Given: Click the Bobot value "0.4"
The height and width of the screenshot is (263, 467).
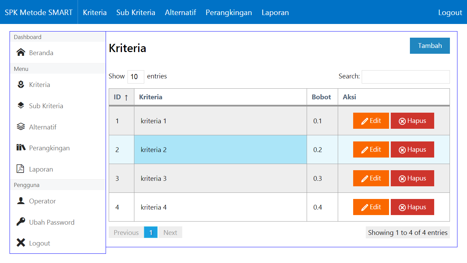Looking at the screenshot, I should [318, 207].
